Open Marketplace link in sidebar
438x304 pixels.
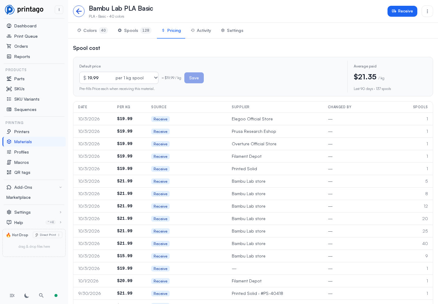[34, 197]
